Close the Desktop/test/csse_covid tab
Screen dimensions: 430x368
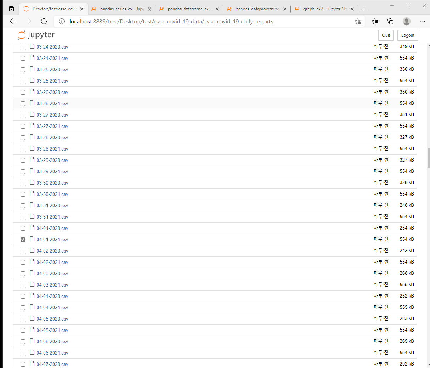click(x=82, y=9)
